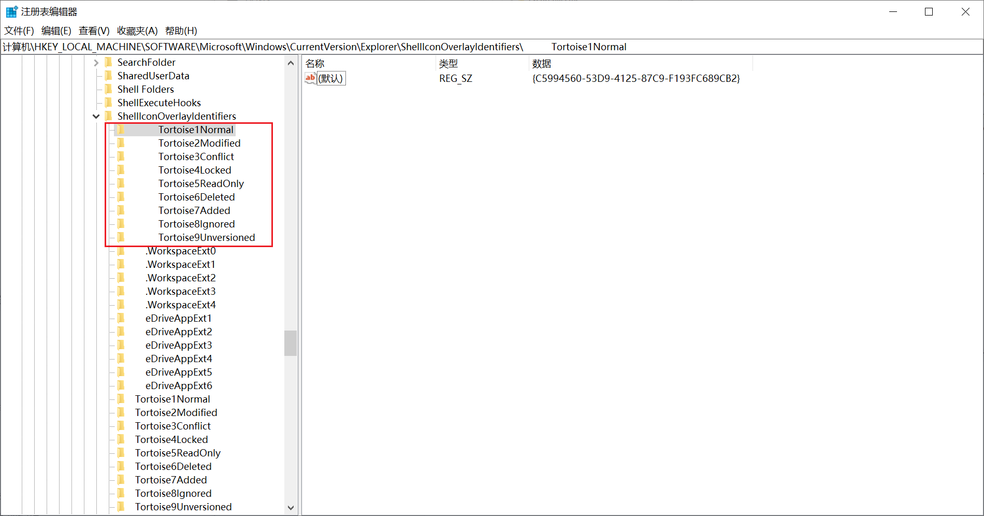Select ShellIconOverlayIdentifiers key label
Screen dimensions: 984x516
(177, 116)
